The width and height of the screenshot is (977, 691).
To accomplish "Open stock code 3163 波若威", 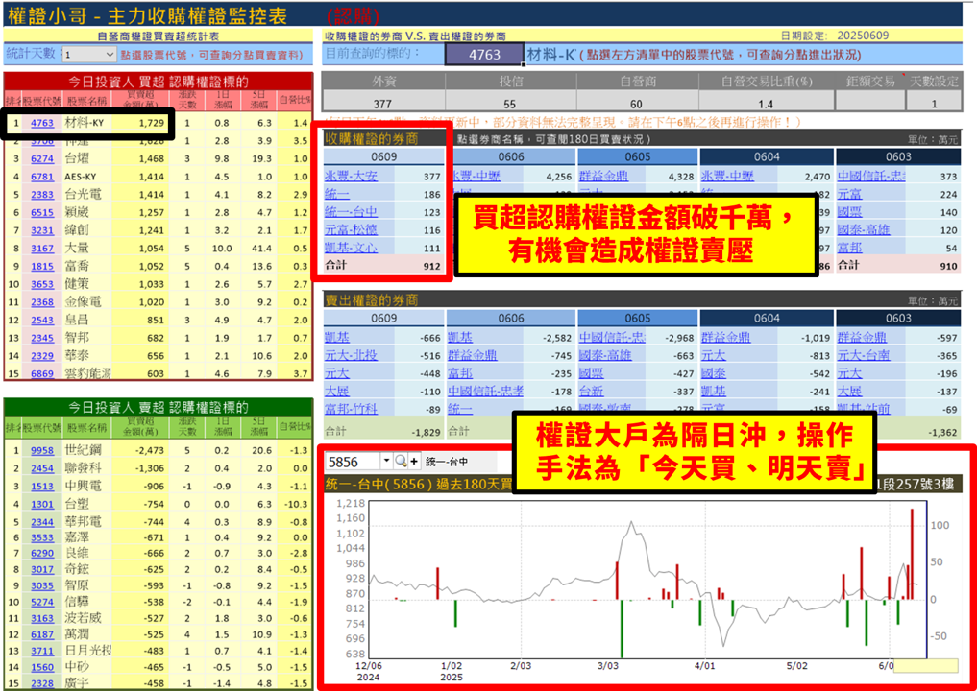I will click(x=42, y=618).
